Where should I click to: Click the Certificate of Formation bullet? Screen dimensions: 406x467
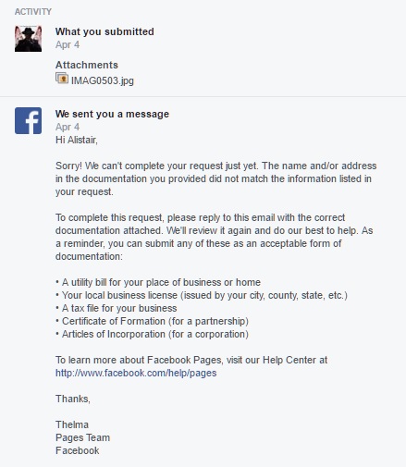coord(152,321)
